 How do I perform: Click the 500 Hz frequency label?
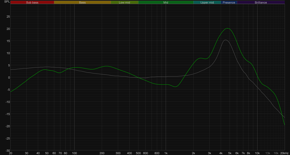pos(138,153)
